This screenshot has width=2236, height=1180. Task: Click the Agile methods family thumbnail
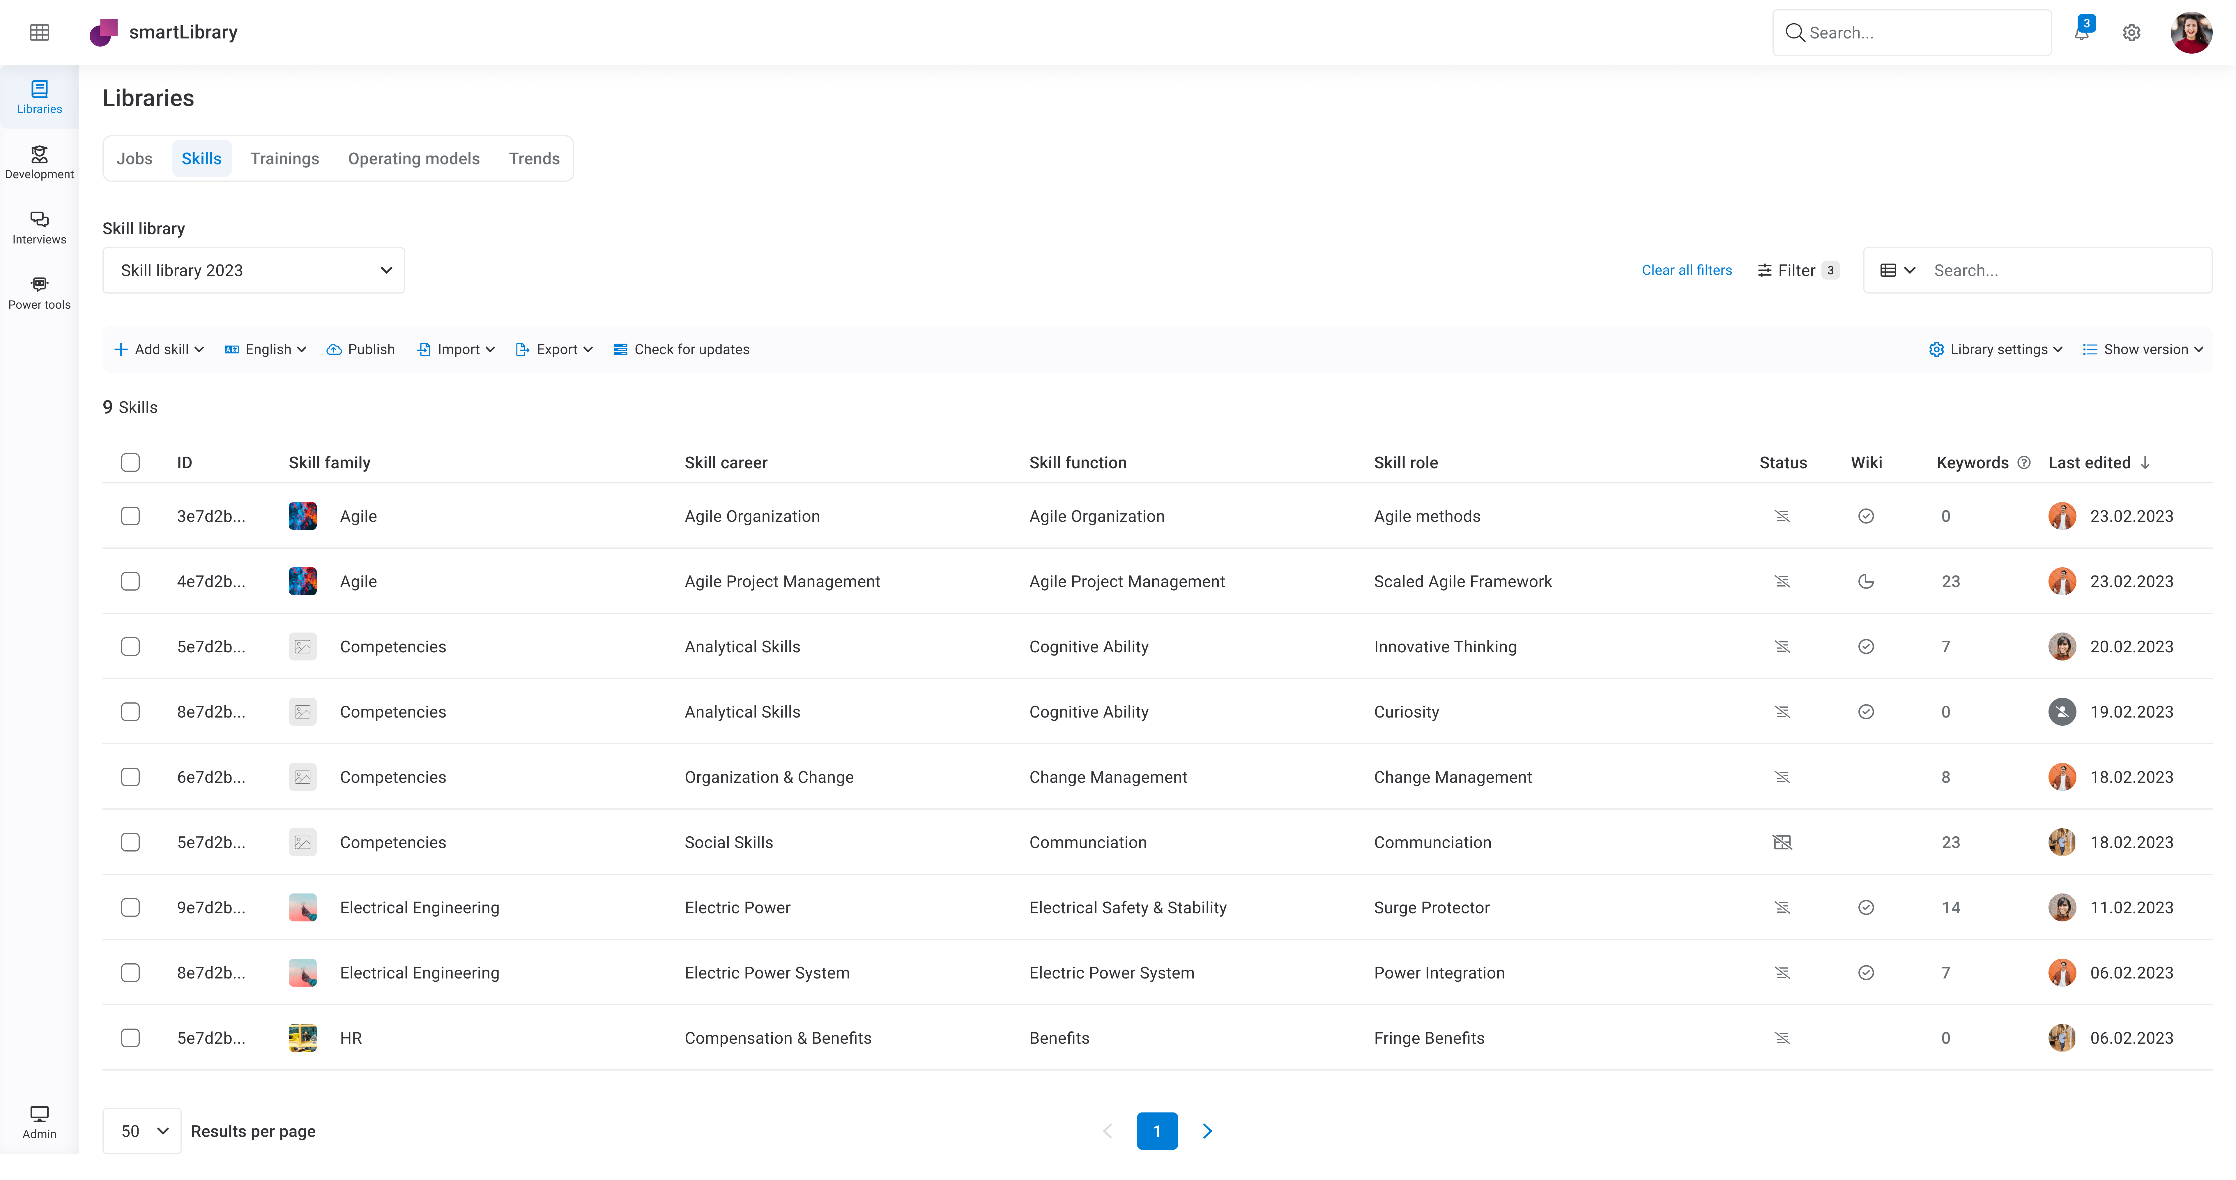coord(302,516)
